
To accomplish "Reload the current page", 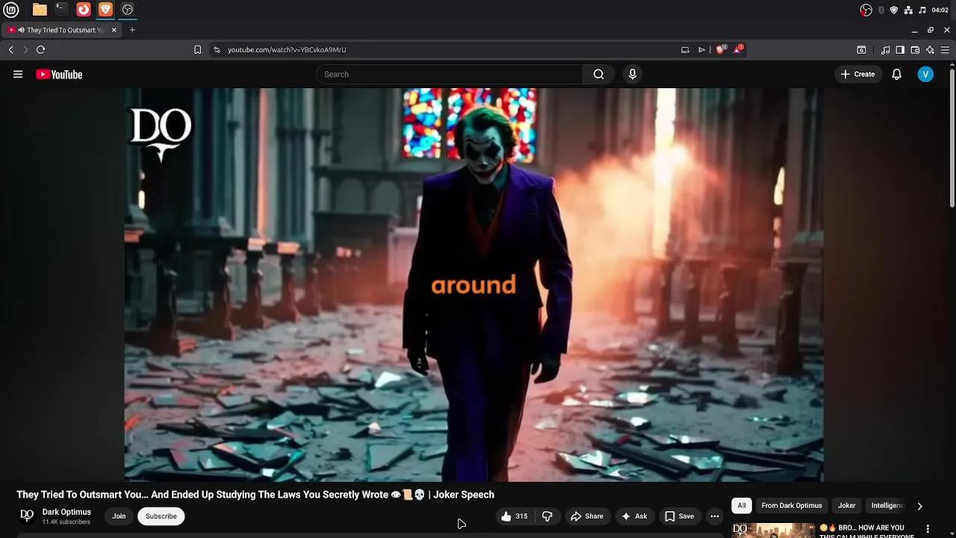I will click(x=40, y=49).
